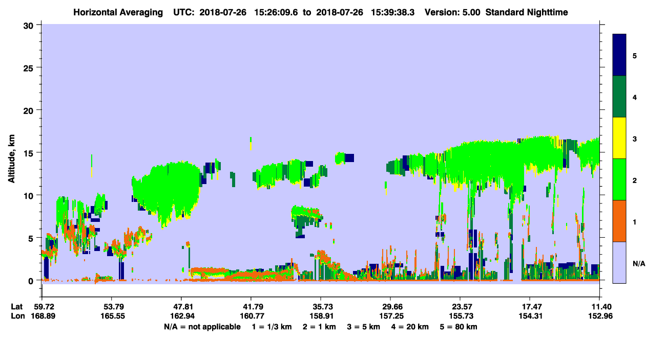Click the legend note 'N/A = not applicable'
This screenshot has width=666, height=341.
202,327
